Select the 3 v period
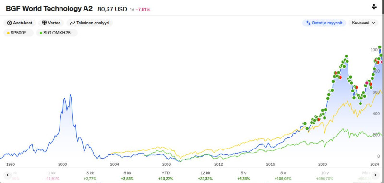The image size is (384, 183). [243, 176]
